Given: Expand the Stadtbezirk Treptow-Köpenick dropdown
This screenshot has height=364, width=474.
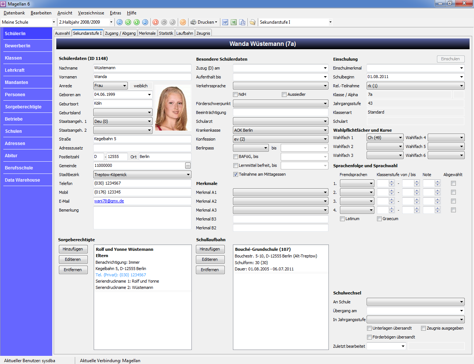Looking at the screenshot, I should coord(188,175).
